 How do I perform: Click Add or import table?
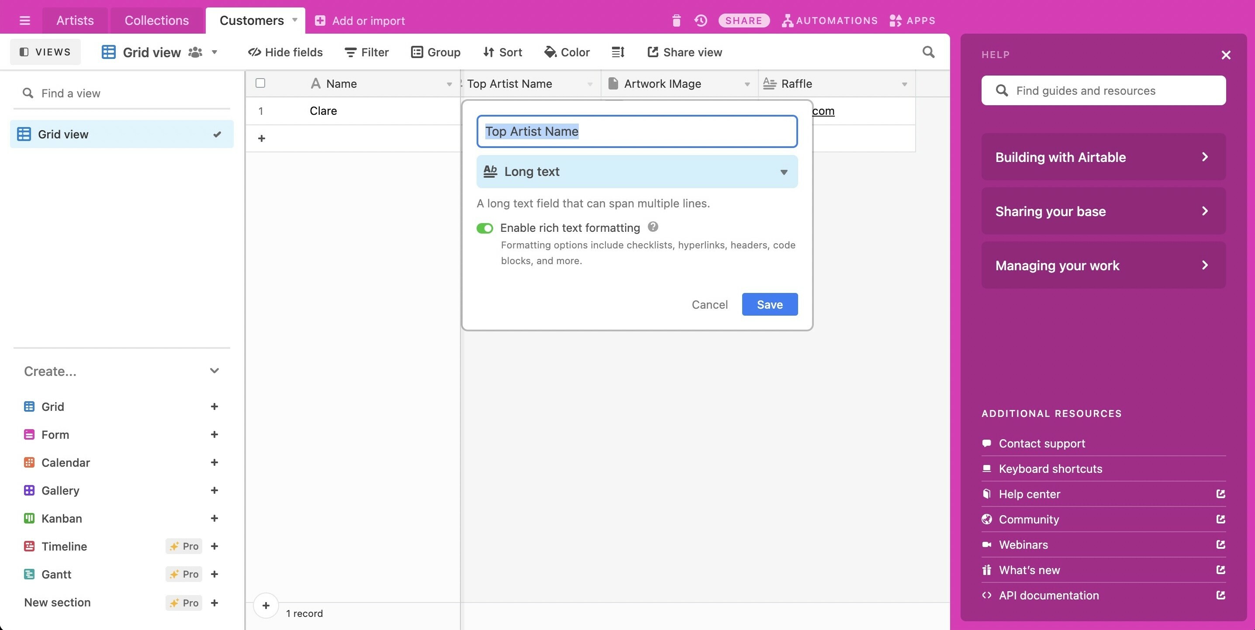pyautogui.click(x=360, y=21)
